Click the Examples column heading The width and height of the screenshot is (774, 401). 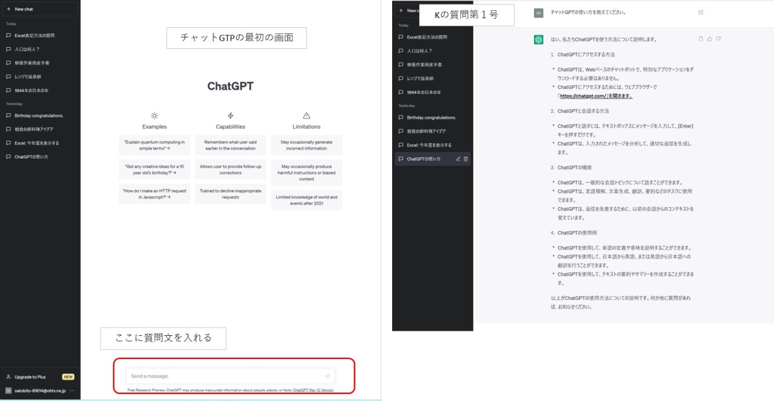coord(154,127)
